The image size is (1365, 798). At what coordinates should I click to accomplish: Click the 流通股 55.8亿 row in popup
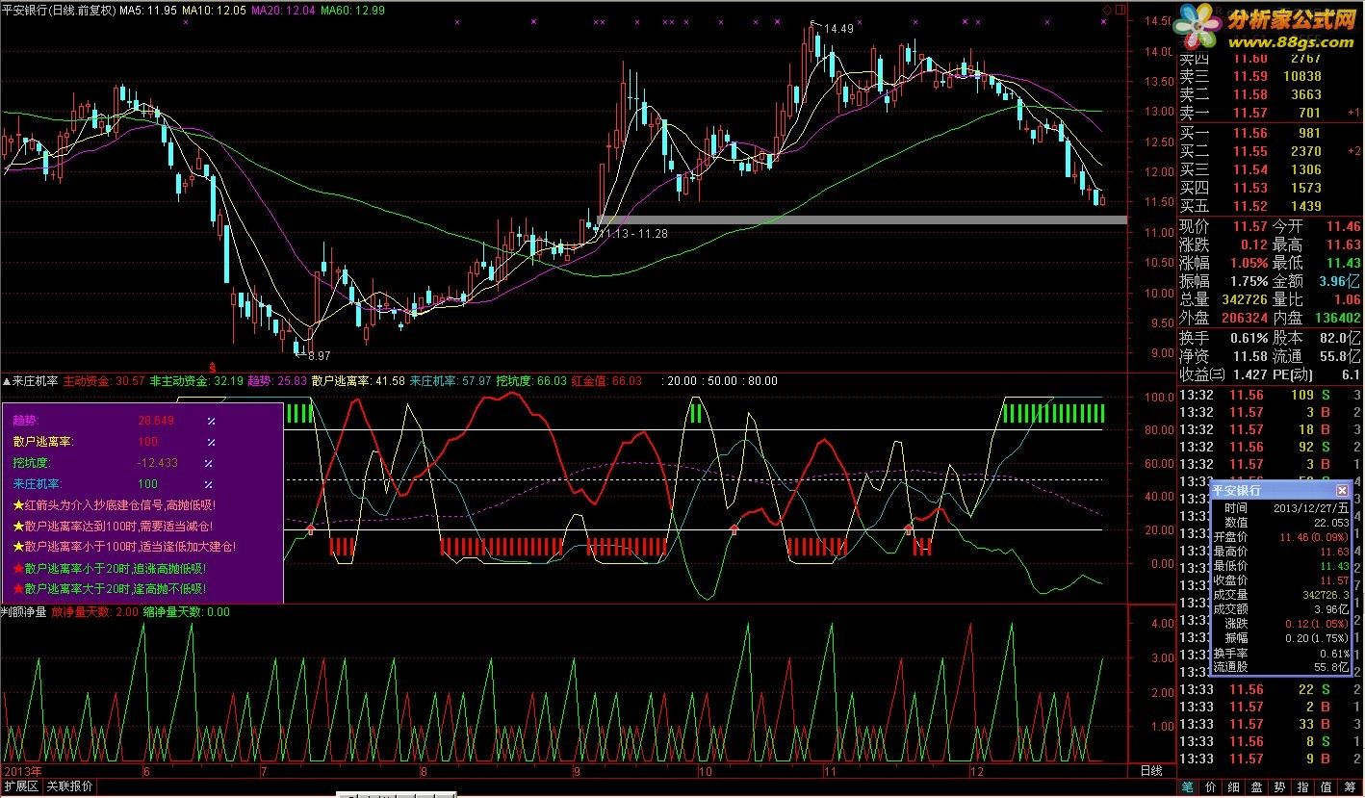(x=1281, y=667)
